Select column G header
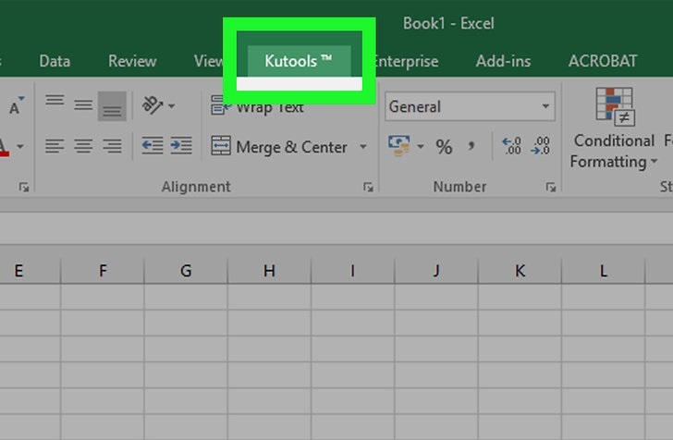The height and width of the screenshot is (440, 673). [x=186, y=271]
